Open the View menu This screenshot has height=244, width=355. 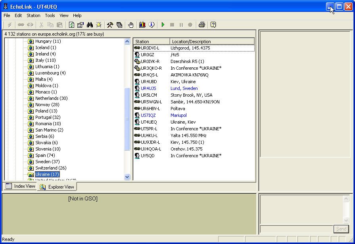pyautogui.click(x=64, y=15)
